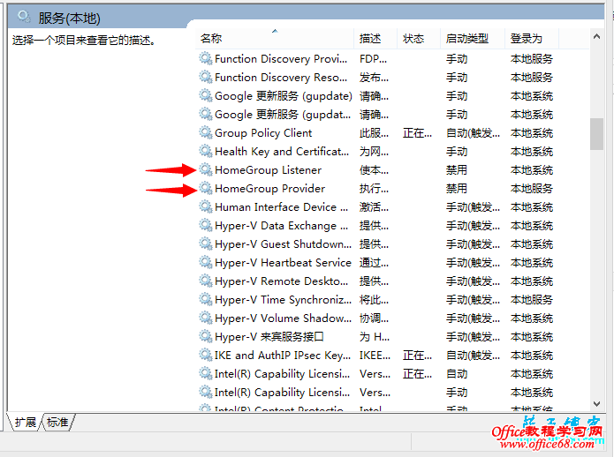Select Human Interface Device service name
Image resolution: width=614 pixels, height=457 pixels.
click(281, 206)
